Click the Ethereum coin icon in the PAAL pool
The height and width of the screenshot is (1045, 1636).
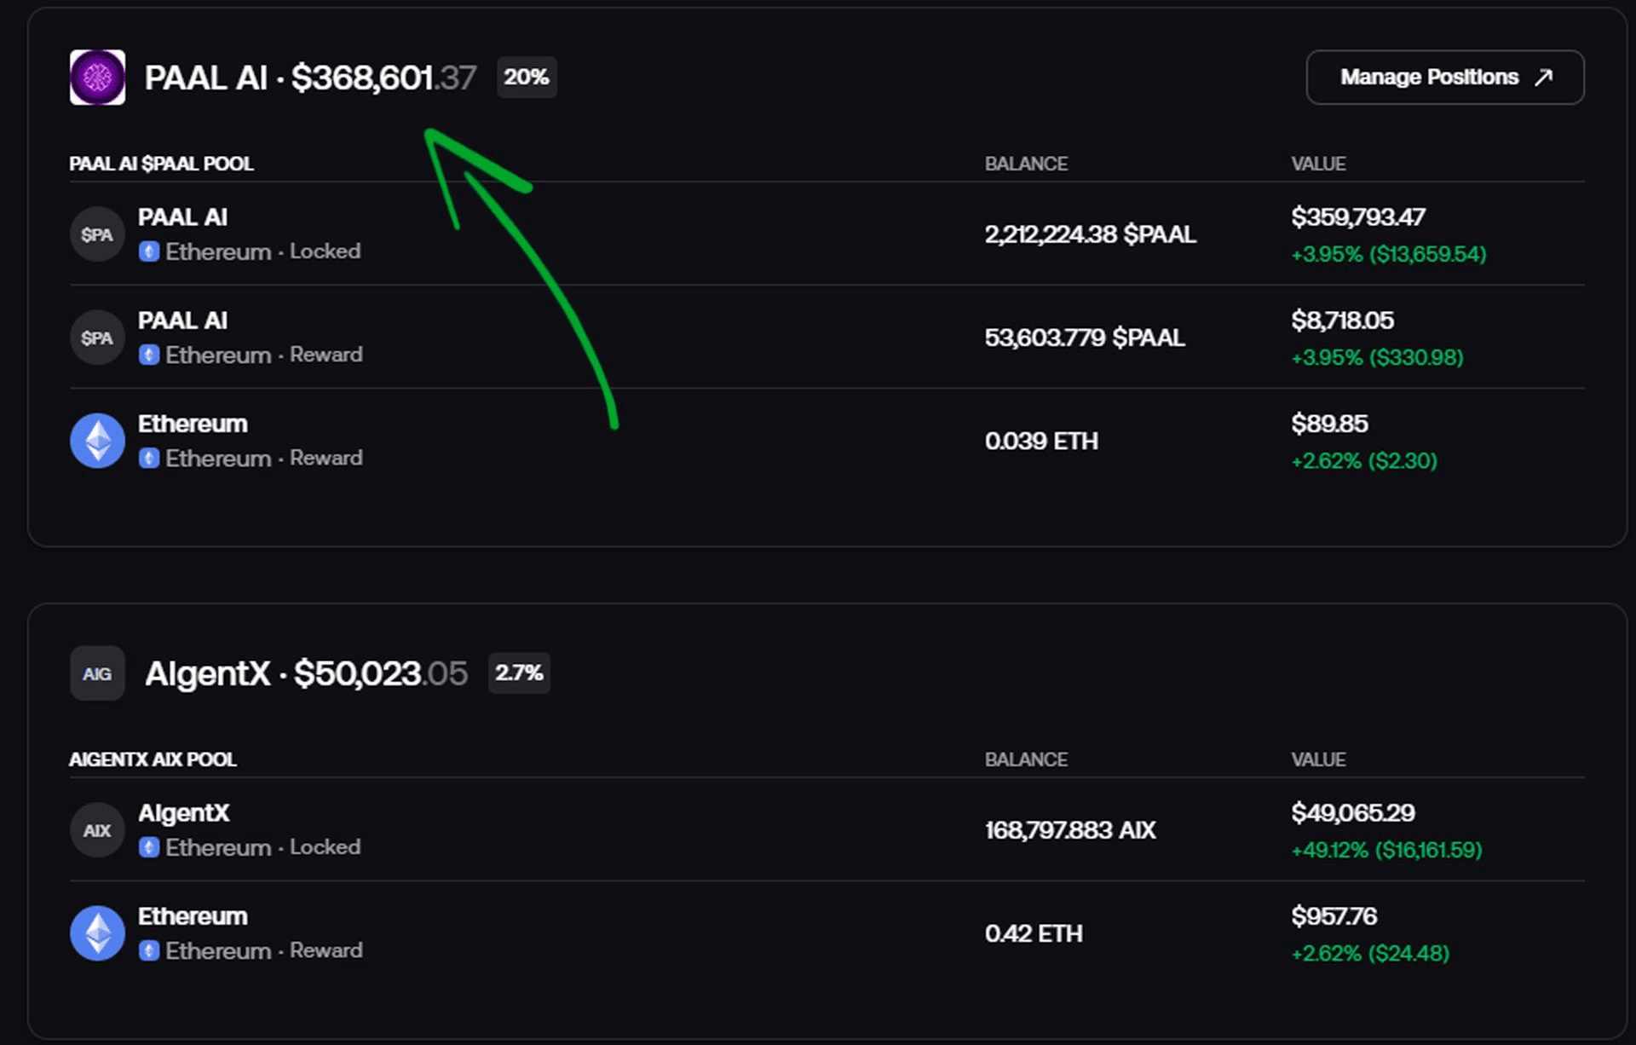pos(97,441)
